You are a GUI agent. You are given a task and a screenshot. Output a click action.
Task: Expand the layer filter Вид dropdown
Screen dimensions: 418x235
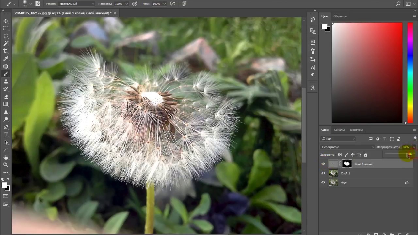(338, 139)
